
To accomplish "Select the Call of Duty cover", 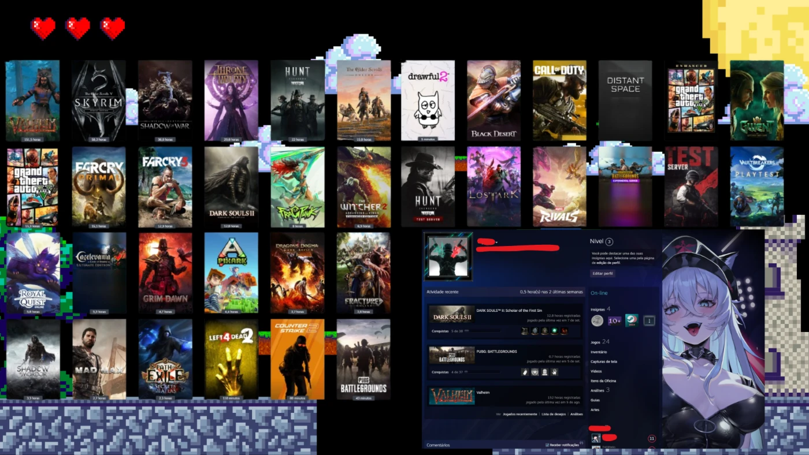I will 559,100.
